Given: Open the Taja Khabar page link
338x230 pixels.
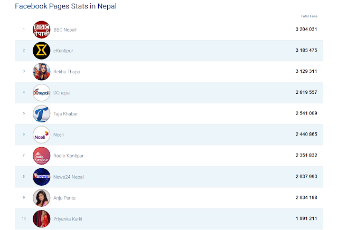Looking at the screenshot, I should pyautogui.click(x=65, y=114).
